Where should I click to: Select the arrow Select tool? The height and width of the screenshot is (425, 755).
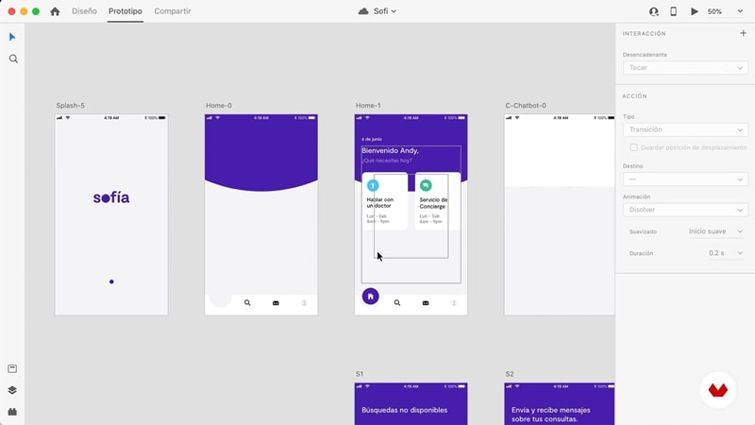[12, 37]
